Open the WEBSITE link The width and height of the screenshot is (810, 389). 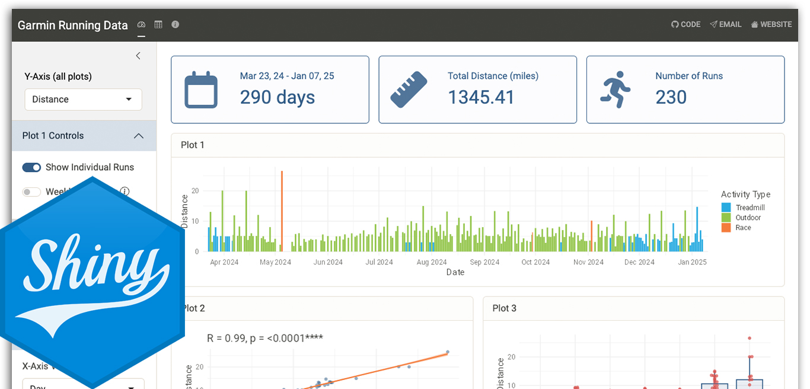pos(771,24)
